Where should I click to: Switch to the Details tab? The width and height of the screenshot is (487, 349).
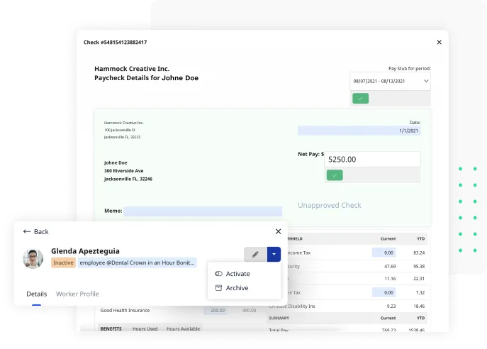point(37,294)
